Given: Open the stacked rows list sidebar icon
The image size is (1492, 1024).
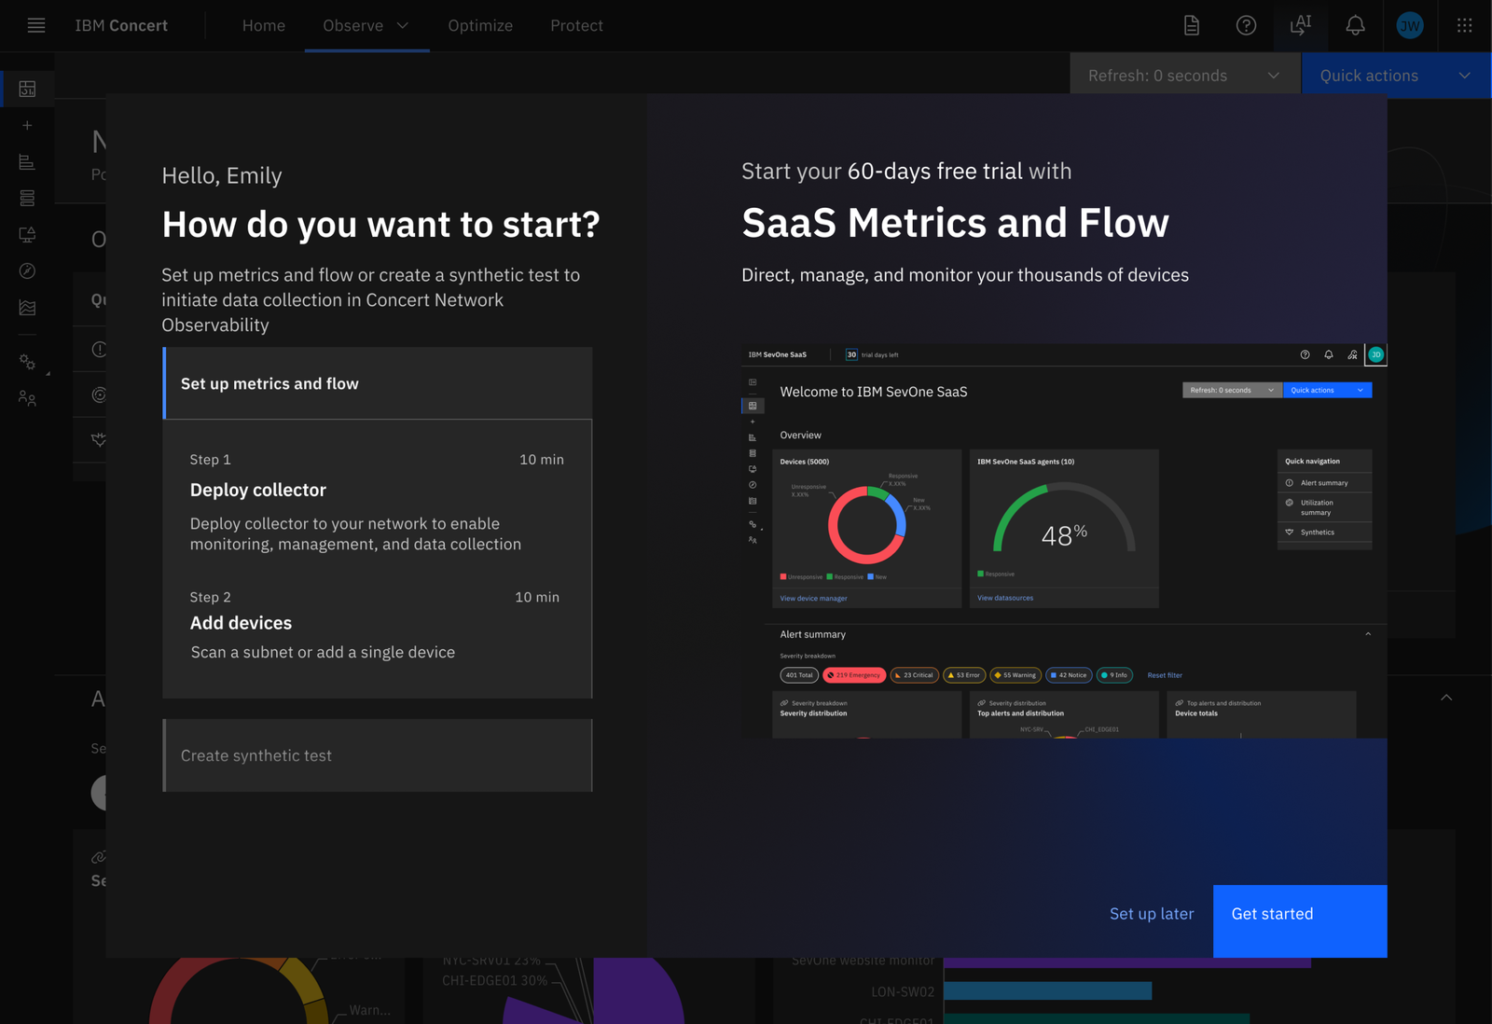Looking at the screenshot, I should [x=27, y=198].
